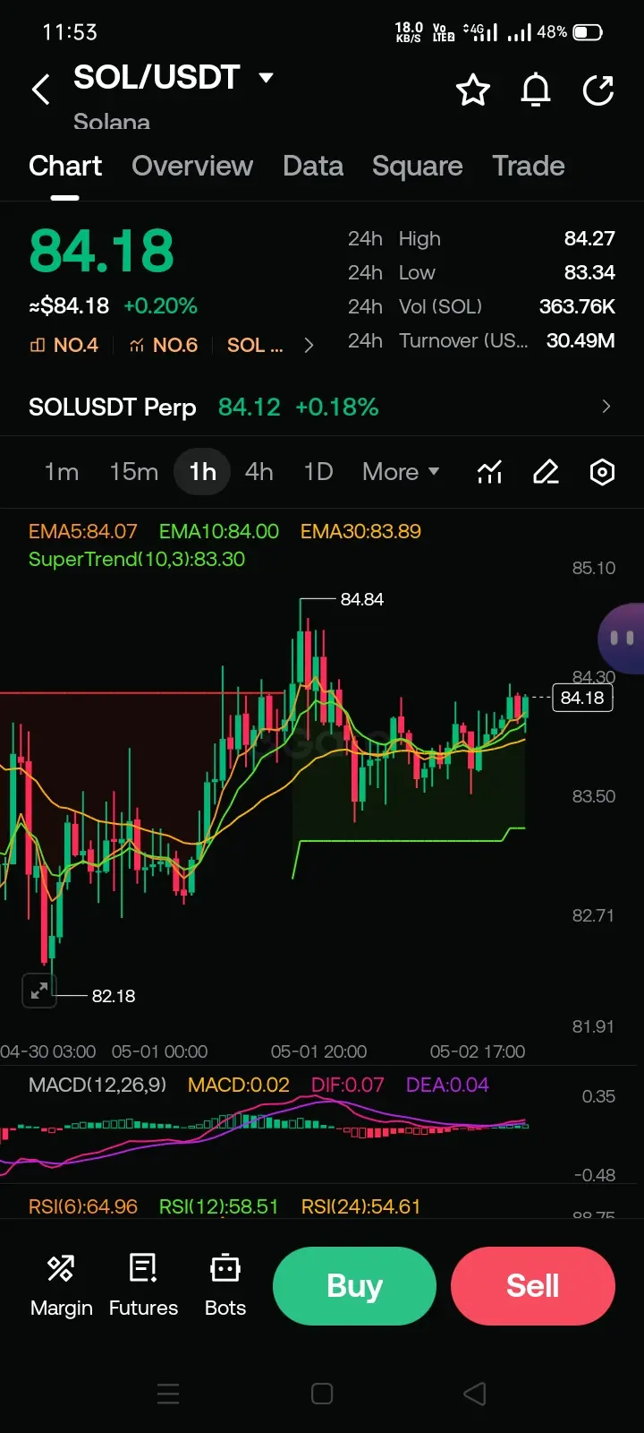The width and height of the screenshot is (644, 1433).
Task: Tap EMA30:83.89 indicator label
Action: (360, 531)
